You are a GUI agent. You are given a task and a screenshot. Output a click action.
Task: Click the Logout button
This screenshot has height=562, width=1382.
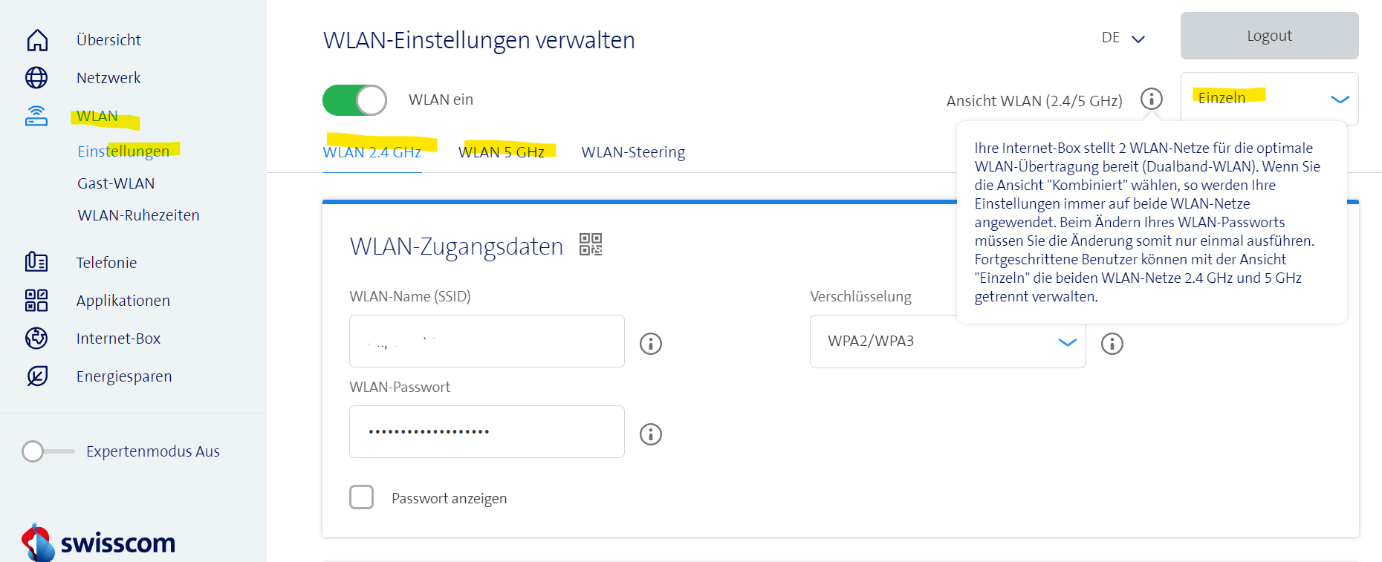1269,36
